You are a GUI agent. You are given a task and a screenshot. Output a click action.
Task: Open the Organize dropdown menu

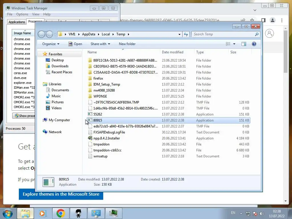tap(51, 44)
